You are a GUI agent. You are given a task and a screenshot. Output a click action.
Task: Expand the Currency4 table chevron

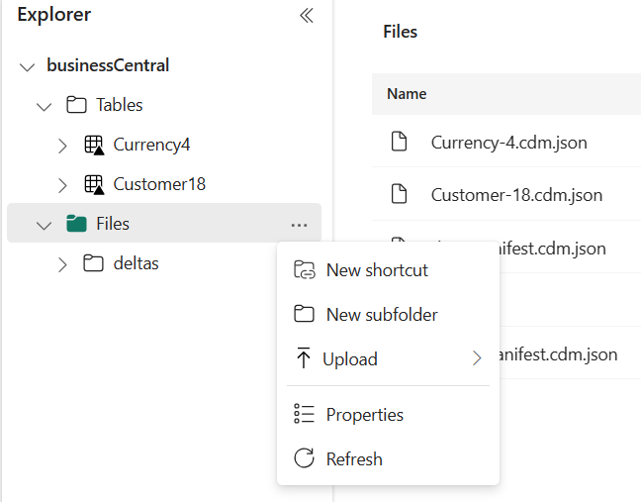[62, 146]
